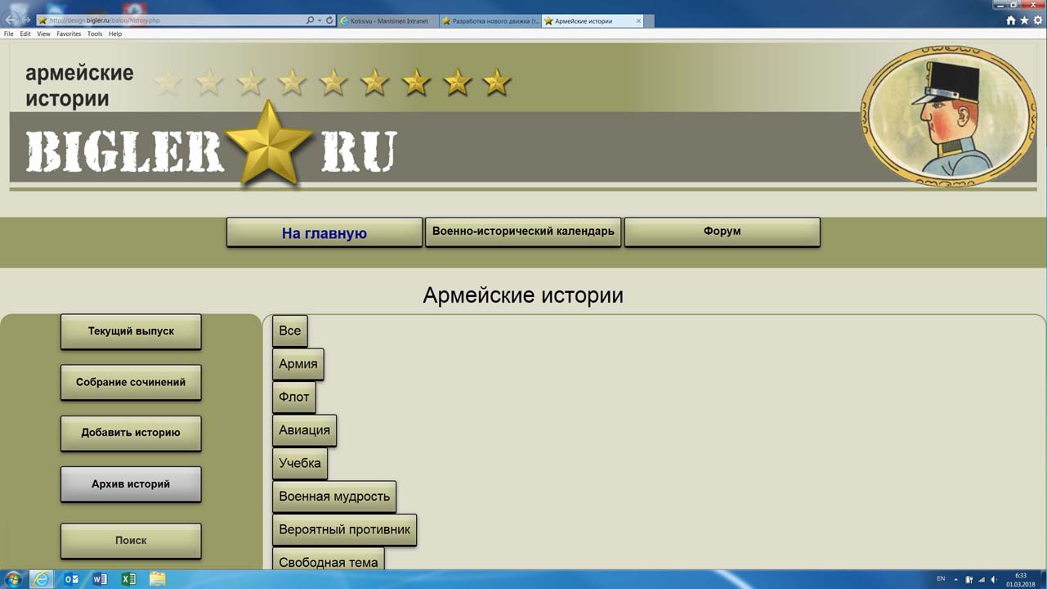The width and height of the screenshot is (1047, 589).
Task: Click the Refresh page icon
Action: (x=329, y=20)
